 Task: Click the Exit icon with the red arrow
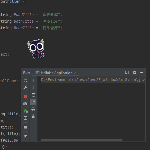pyautogui.click(x=25, y=118)
